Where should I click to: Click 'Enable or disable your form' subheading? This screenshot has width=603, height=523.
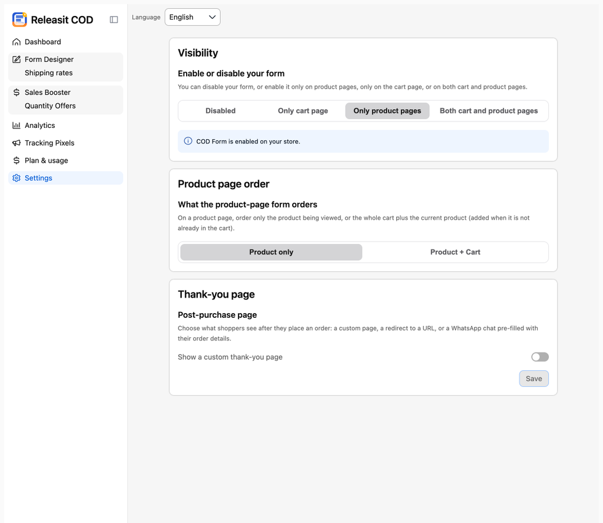pyautogui.click(x=231, y=74)
